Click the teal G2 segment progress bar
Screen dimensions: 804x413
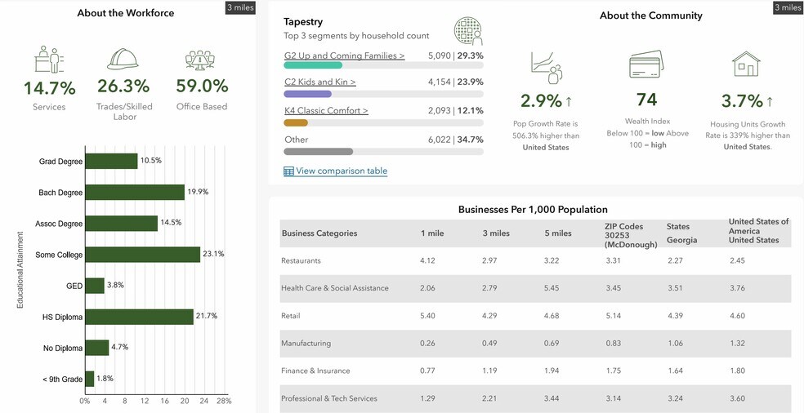313,65
